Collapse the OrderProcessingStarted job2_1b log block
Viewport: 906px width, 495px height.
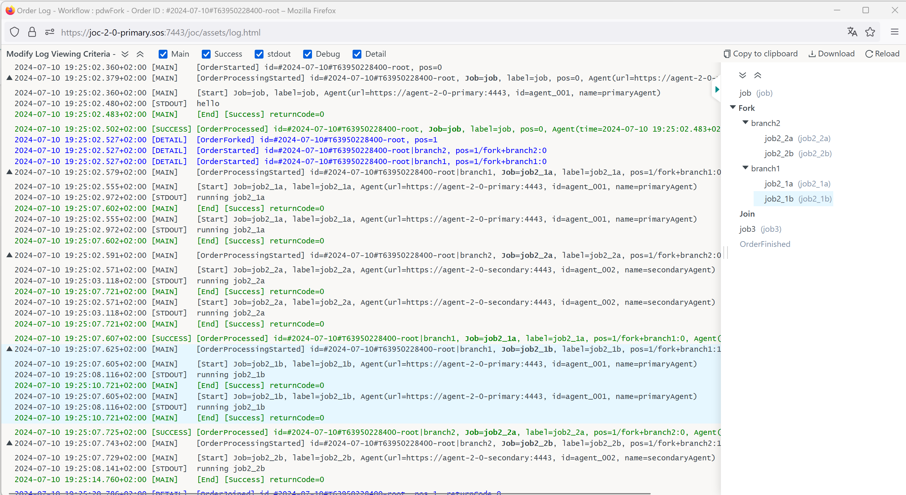pos(9,349)
